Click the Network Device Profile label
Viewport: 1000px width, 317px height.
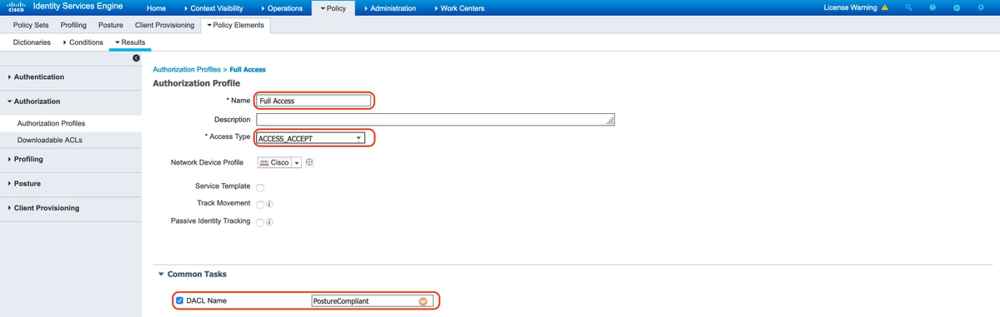pos(207,162)
